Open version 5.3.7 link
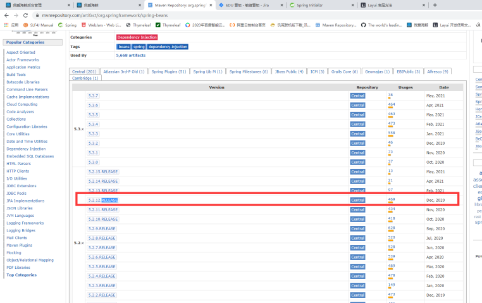 93,96
